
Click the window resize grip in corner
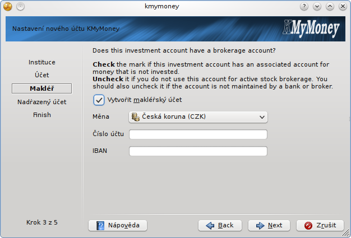(346, 234)
